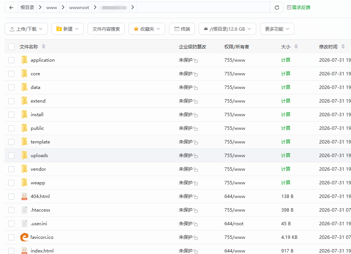Click the extend folder icon

pos(24,101)
